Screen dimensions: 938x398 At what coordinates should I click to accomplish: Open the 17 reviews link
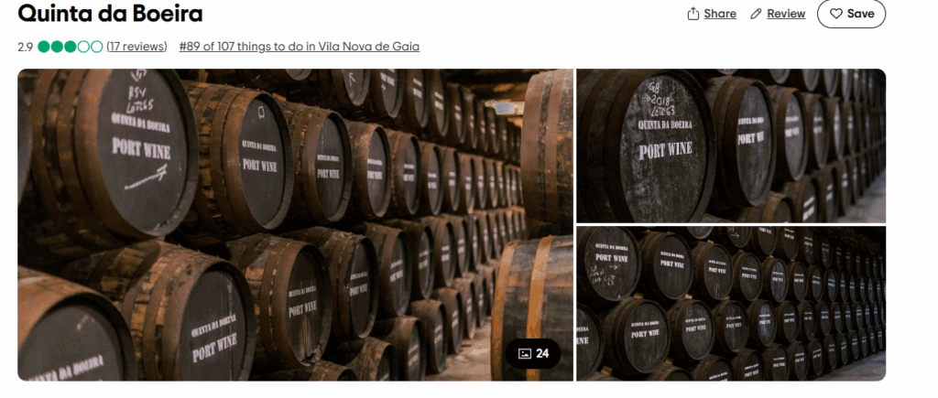pyautogui.click(x=136, y=47)
